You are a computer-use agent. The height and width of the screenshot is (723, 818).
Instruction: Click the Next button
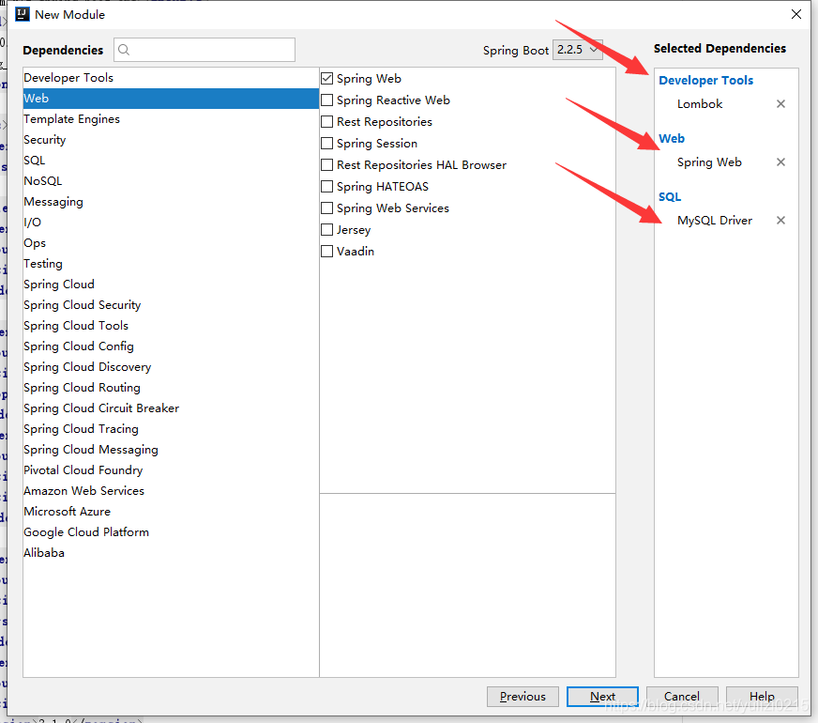coord(602,697)
